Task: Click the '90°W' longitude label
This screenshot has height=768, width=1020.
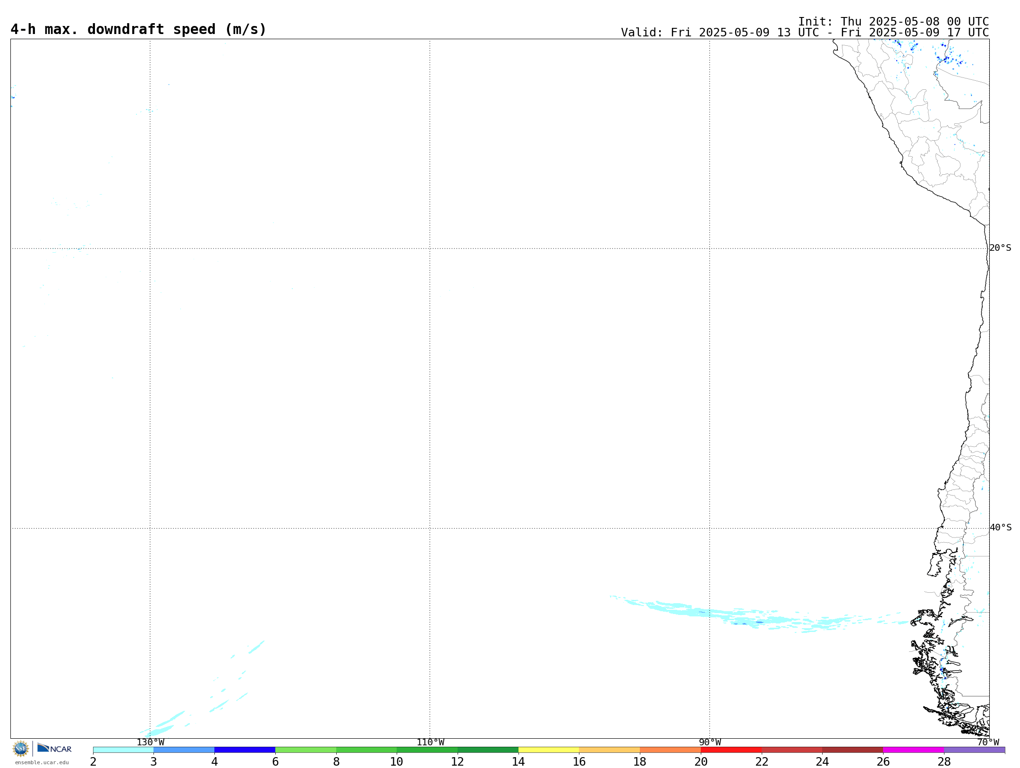Action: [x=710, y=742]
